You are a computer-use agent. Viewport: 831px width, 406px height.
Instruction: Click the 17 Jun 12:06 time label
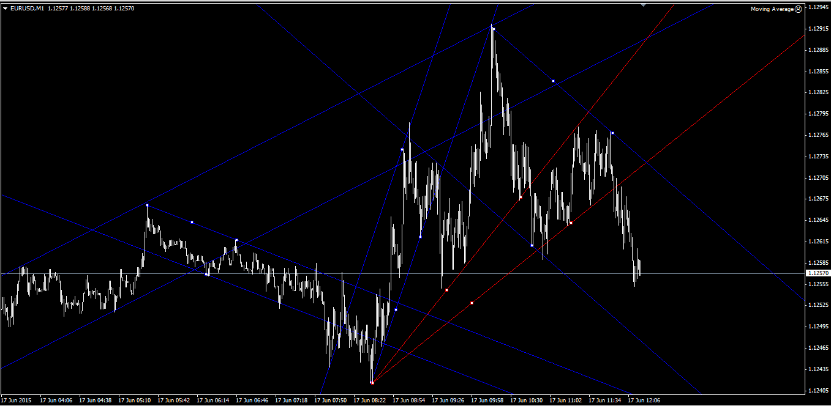(x=644, y=400)
